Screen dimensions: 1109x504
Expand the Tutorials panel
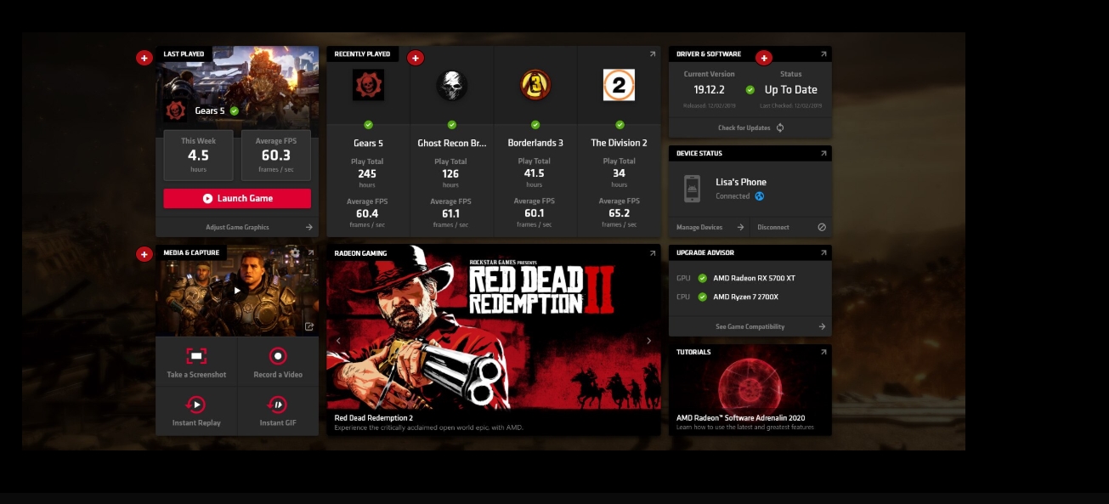point(823,352)
